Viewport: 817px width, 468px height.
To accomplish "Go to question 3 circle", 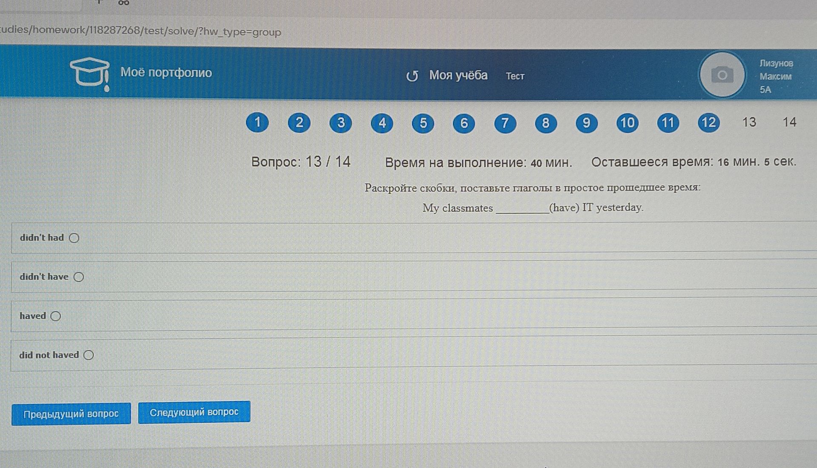I will 341,123.
